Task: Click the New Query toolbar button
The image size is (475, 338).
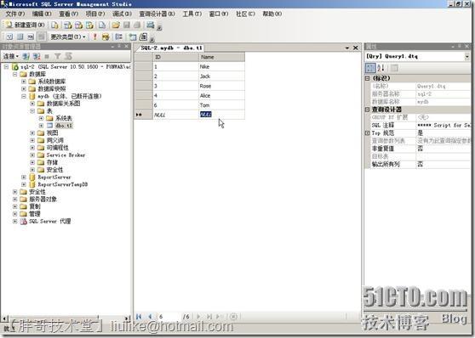Action: click(26, 25)
